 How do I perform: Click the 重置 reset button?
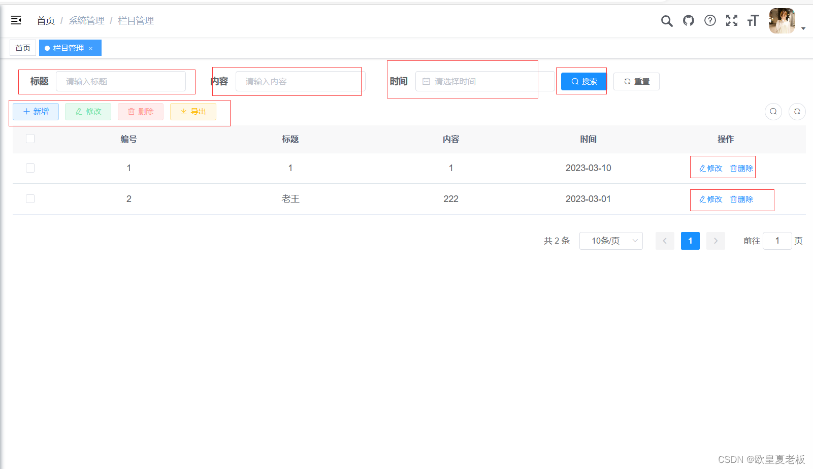pos(636,81)
